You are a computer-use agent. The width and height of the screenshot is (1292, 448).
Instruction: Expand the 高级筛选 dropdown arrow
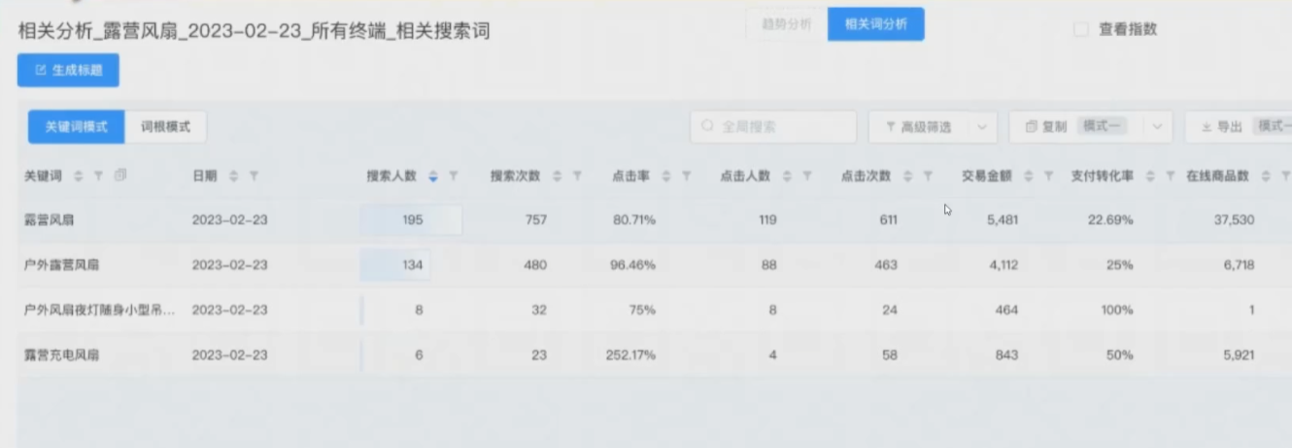pyautogui.click(x=982, y=127)
